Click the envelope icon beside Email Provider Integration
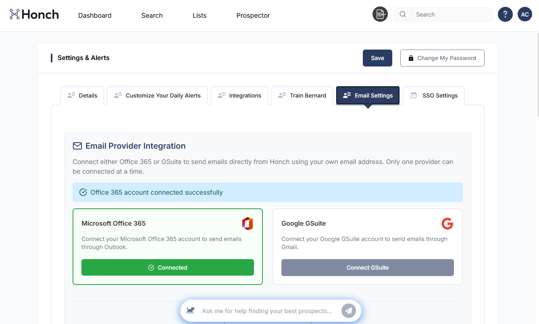The height and width of the screenshot is (324, 539). tap(77, 146)
